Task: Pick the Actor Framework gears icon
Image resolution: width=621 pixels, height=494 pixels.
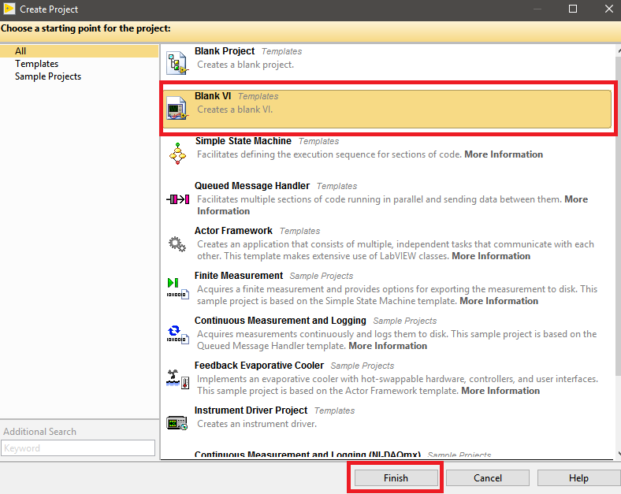Action: click(177, 244)
